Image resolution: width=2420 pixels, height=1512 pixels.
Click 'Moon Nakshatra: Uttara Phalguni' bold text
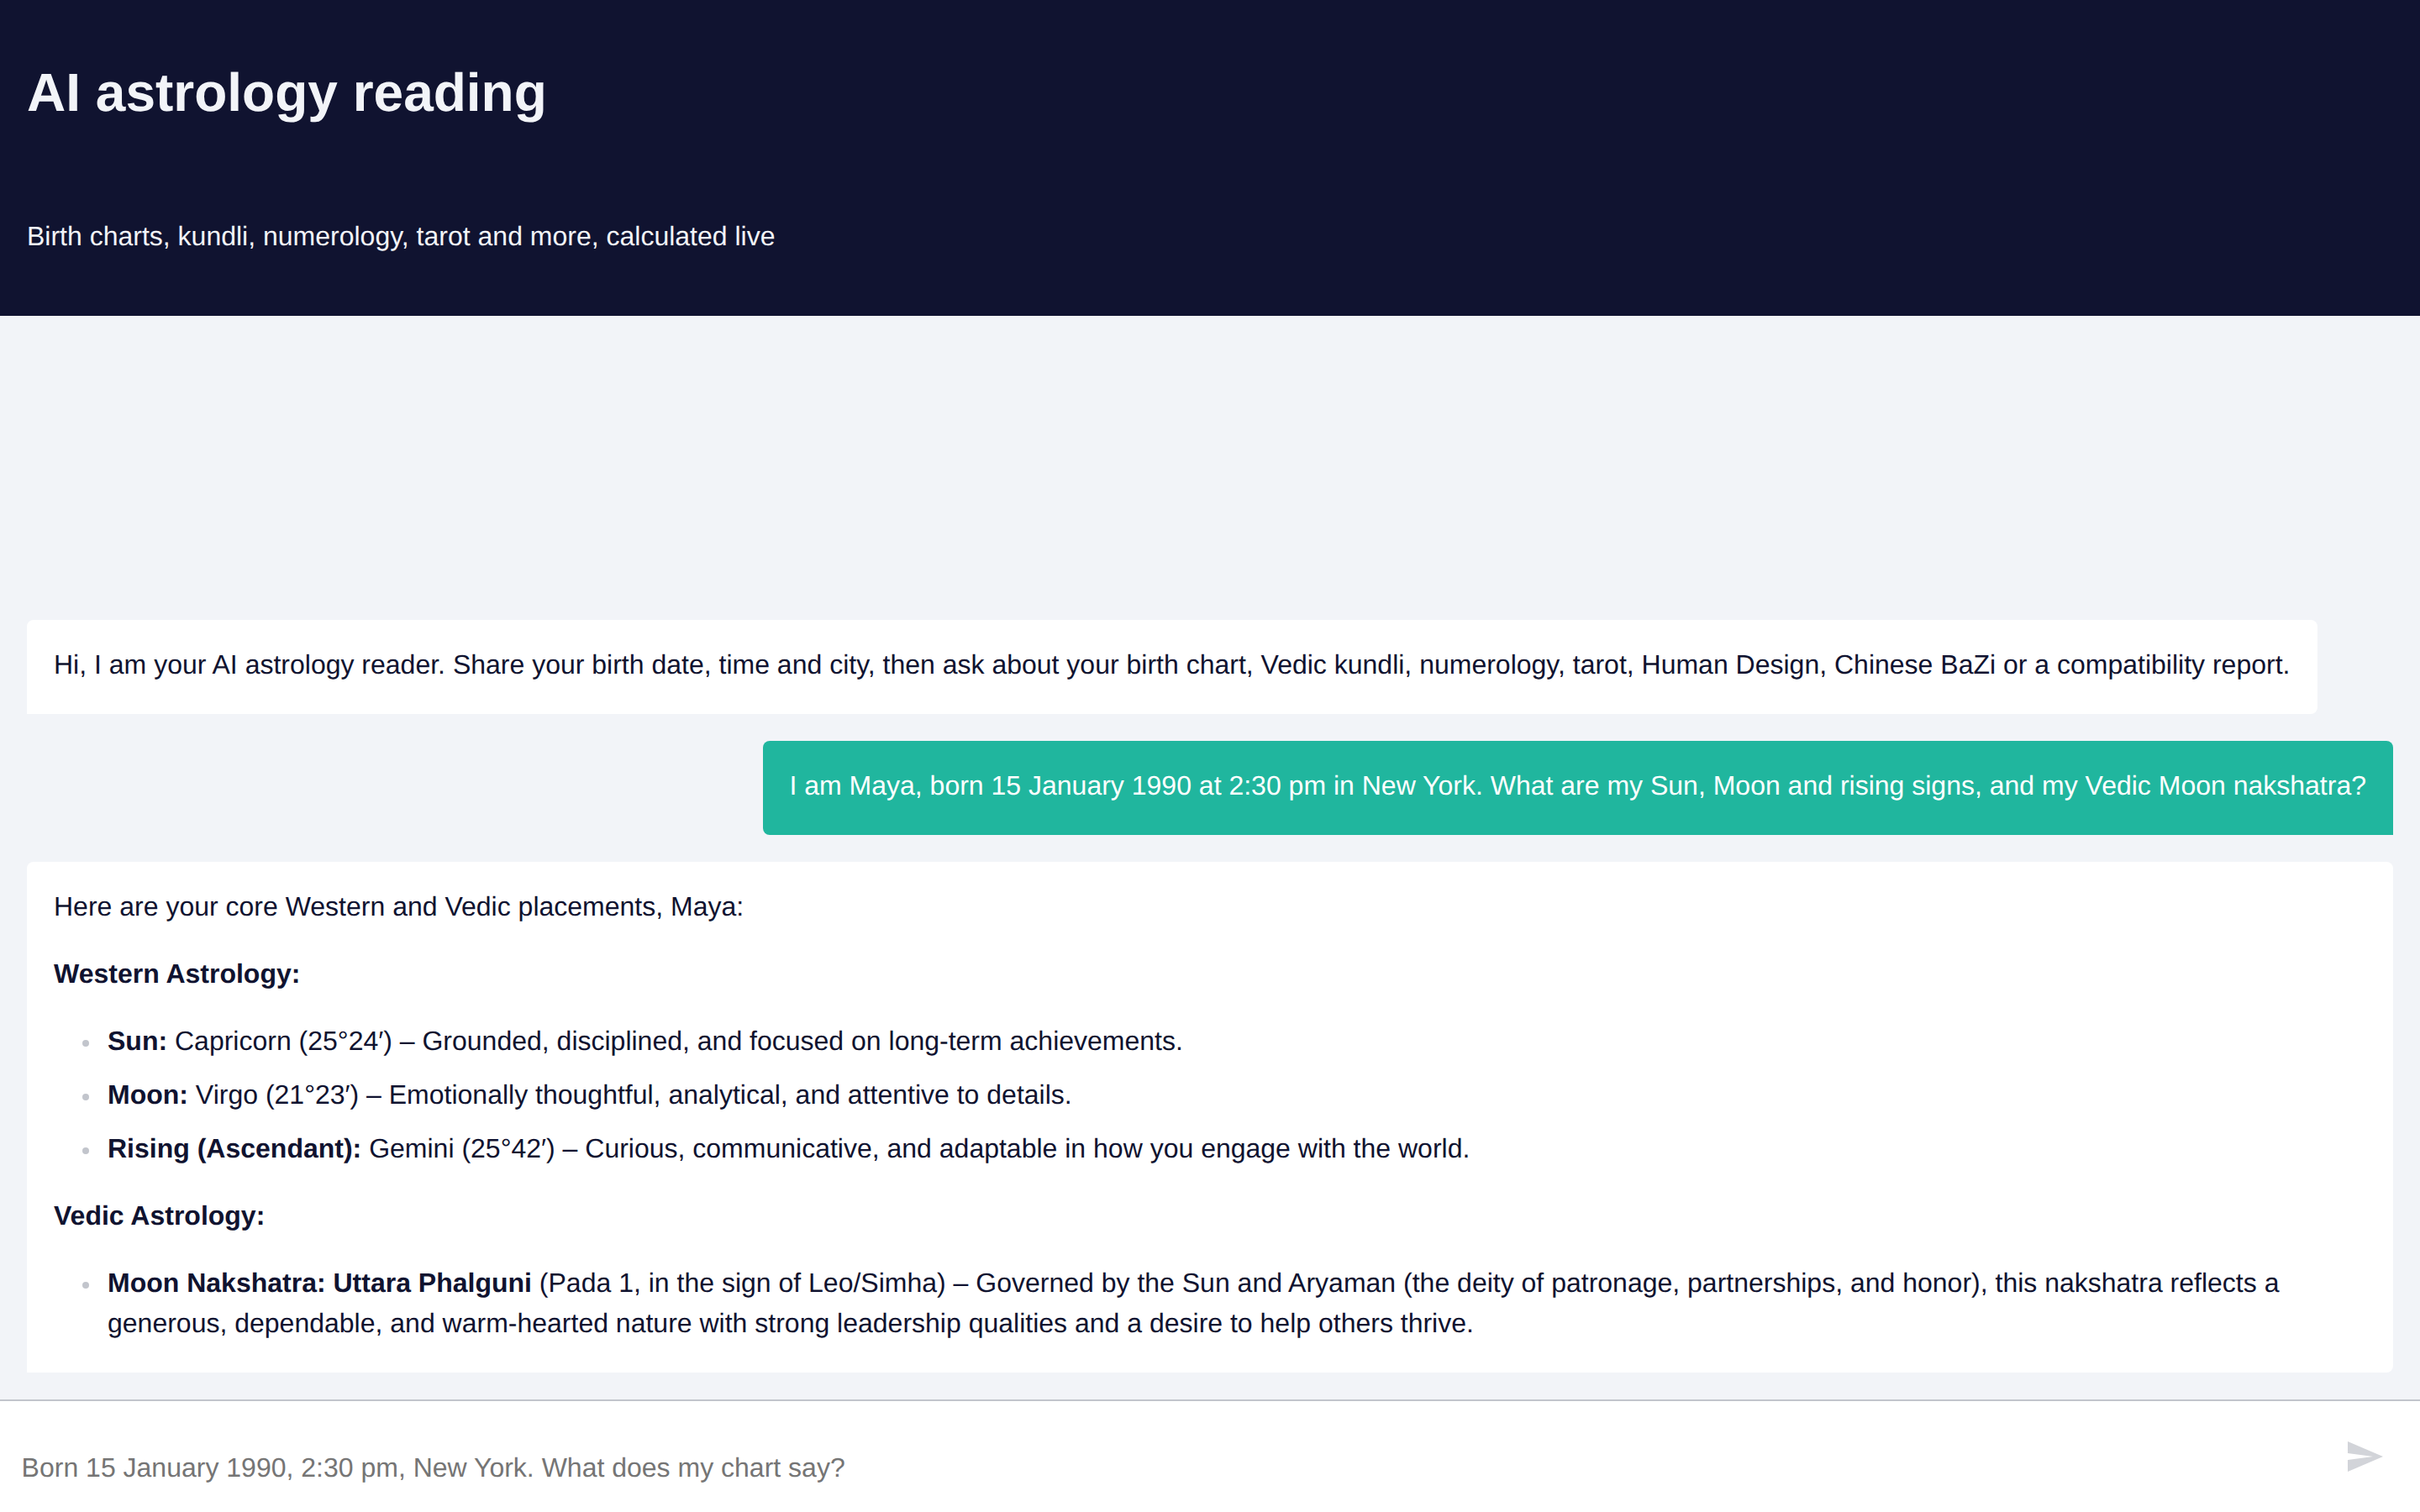point(319,1283)
